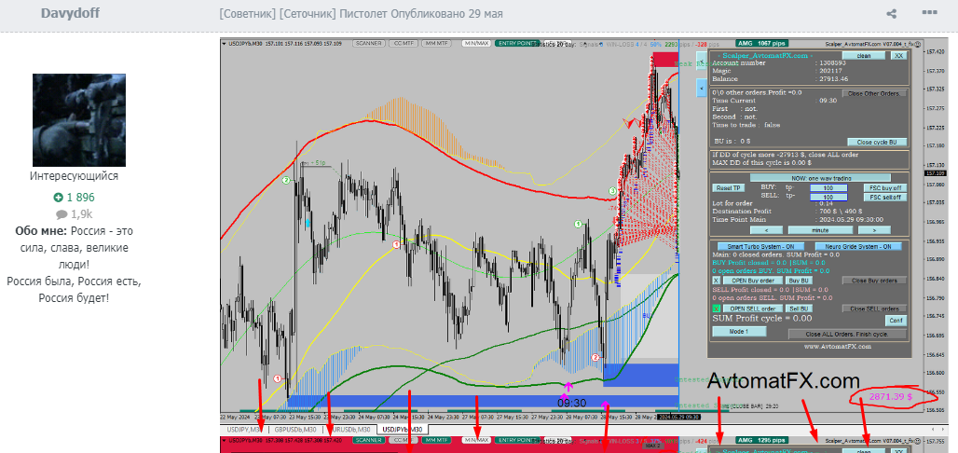Click the SCANNER button in the lower red chart
Viewport: 958px width, 453px height.
[x=369, y=440]
